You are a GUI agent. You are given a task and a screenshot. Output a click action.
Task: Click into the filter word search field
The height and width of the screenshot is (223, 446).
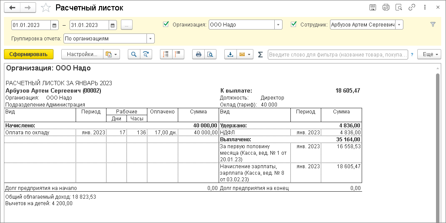click(337, 54)
